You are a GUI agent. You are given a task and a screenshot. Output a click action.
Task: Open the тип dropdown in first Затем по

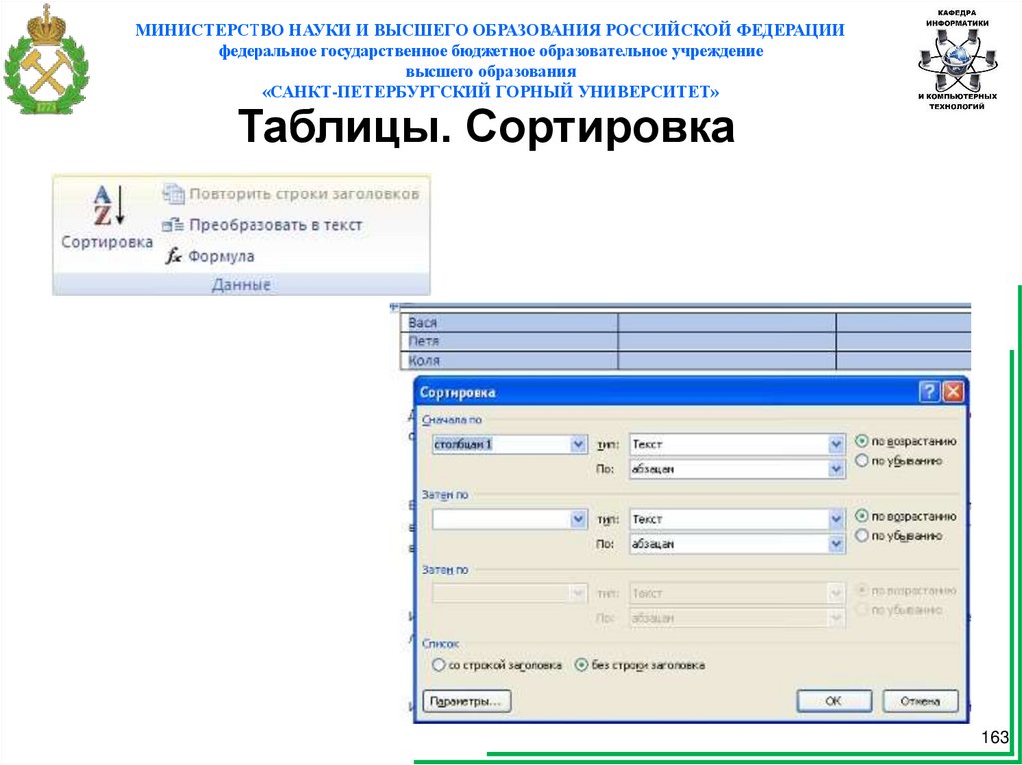[837, 519]
